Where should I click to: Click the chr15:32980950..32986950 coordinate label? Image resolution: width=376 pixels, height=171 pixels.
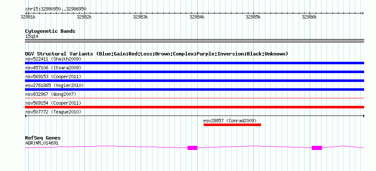coord(56,9)
